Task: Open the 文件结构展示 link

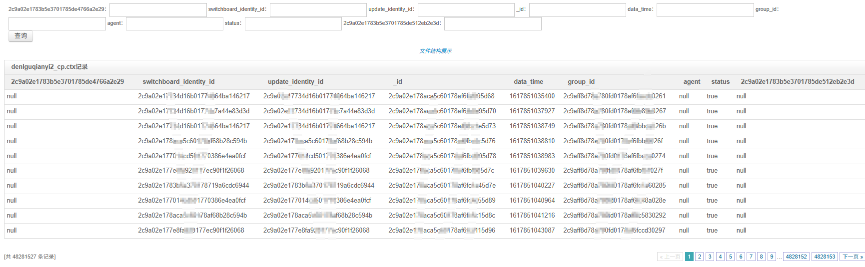Action: click(x=435, y=51)
